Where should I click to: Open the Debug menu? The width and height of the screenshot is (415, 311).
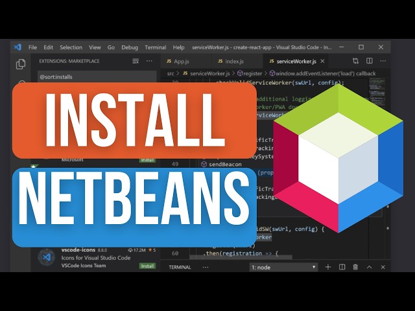tap(130, 47)
